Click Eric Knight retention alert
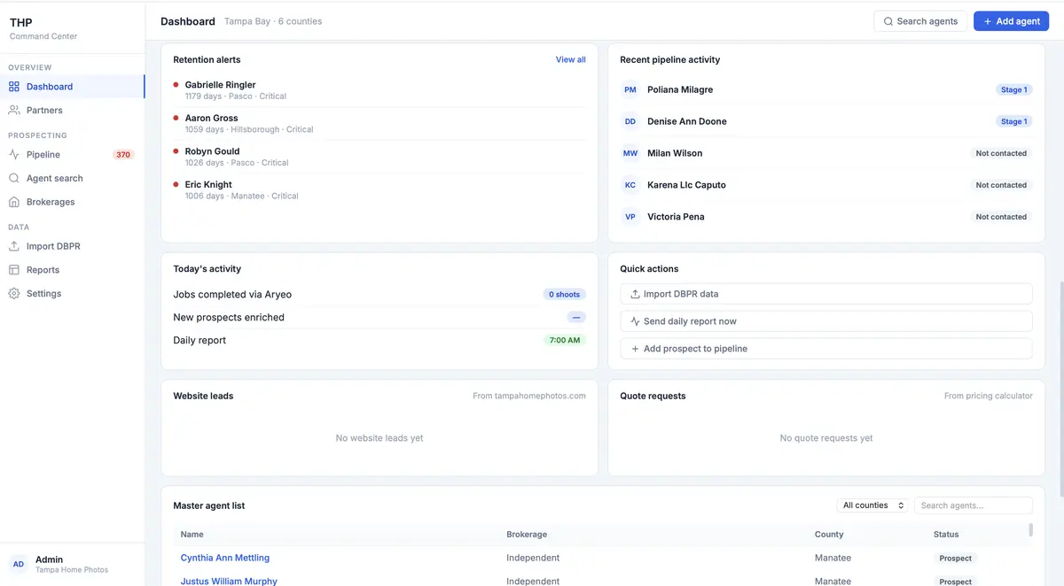1064x586 pixels. [x=379, y=190]
